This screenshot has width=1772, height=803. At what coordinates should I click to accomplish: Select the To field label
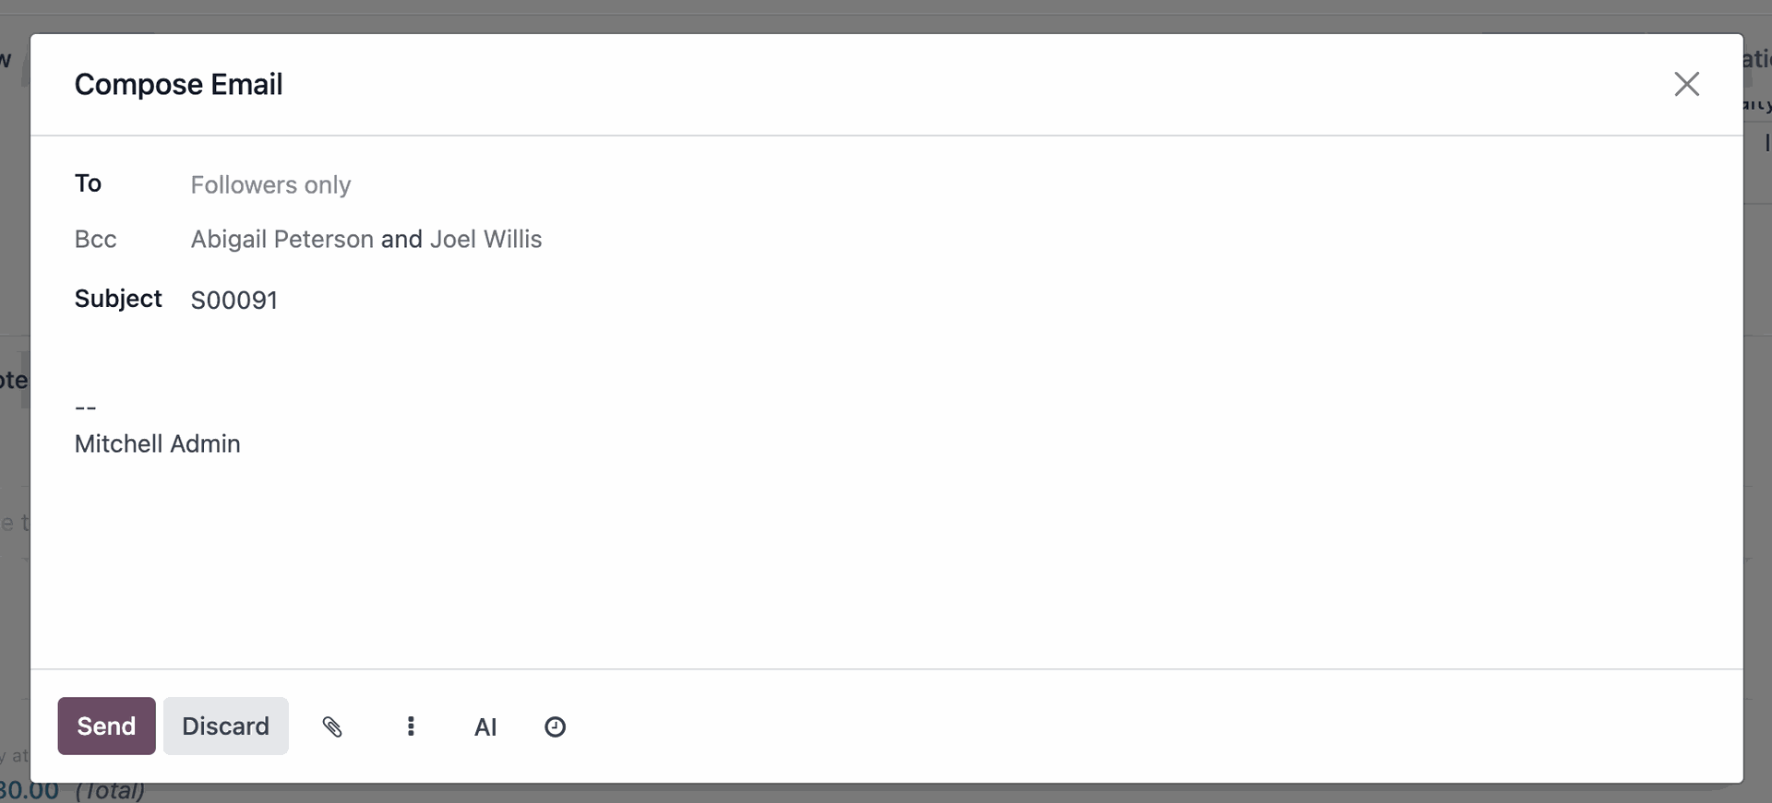(88, 183)
